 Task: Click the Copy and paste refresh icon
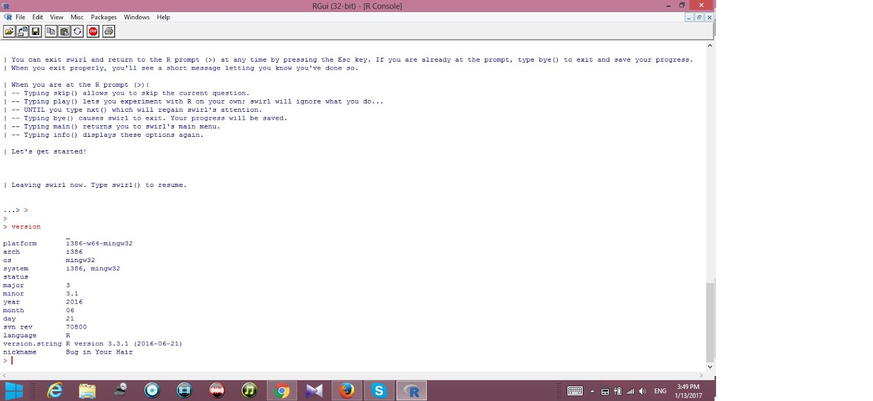coord(77,32)
